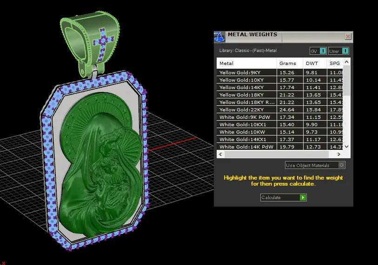Sort by the DWT column header
The width and height of the screenshot is (378, 265).
click(315, 63)
